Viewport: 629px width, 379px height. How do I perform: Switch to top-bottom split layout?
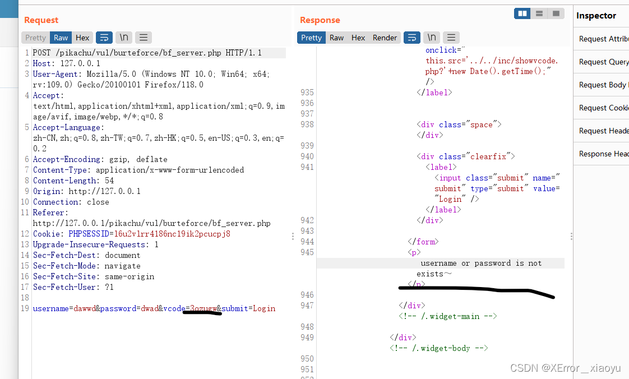(539, 13)
